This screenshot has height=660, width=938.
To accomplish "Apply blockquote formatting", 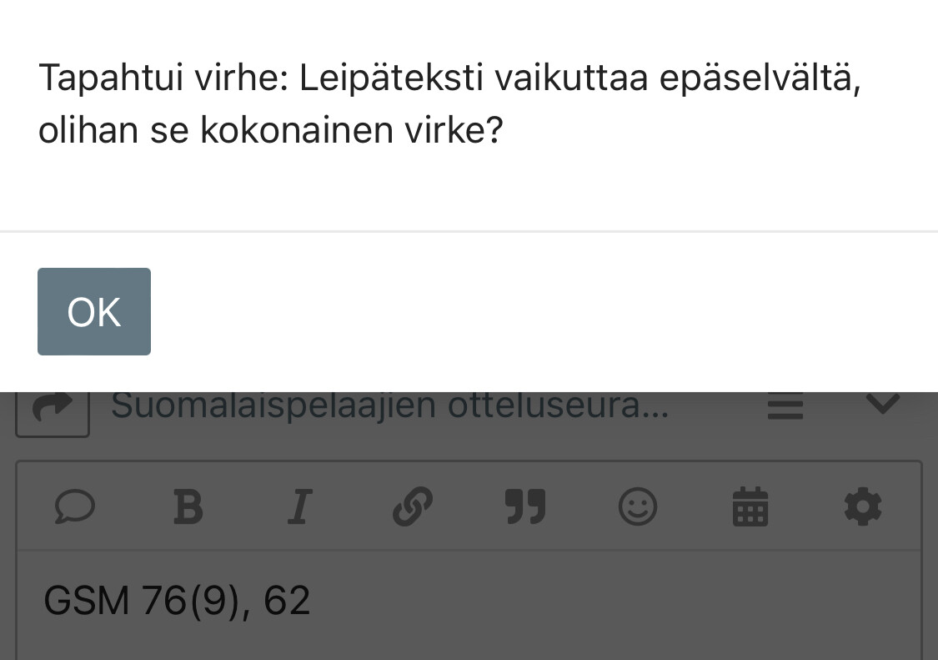I will (x=525, y=506).
